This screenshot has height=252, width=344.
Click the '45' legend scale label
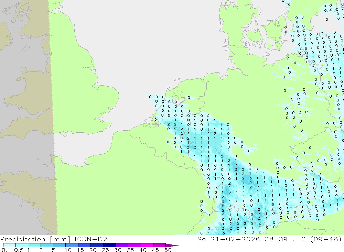[x=155, y=250]
